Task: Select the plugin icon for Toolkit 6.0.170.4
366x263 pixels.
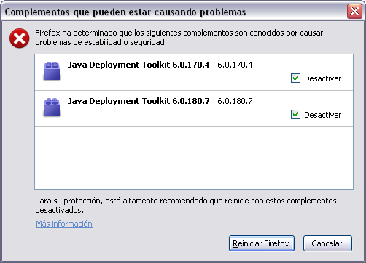Action: coord(52,71)
